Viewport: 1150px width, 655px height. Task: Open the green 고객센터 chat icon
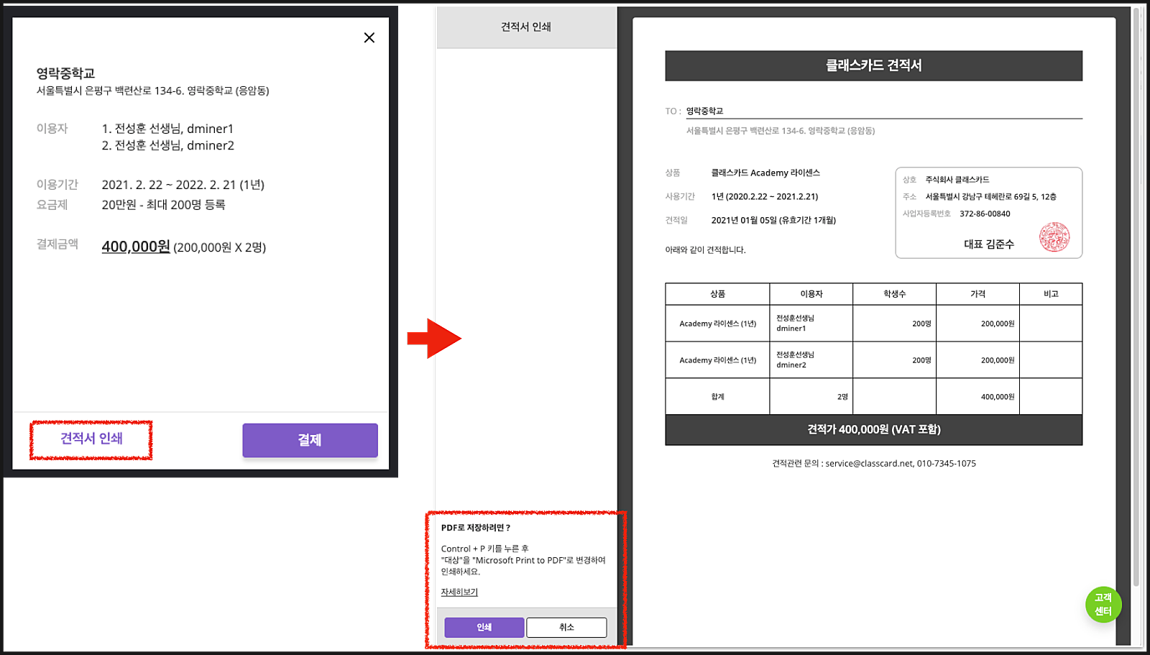1103,604
